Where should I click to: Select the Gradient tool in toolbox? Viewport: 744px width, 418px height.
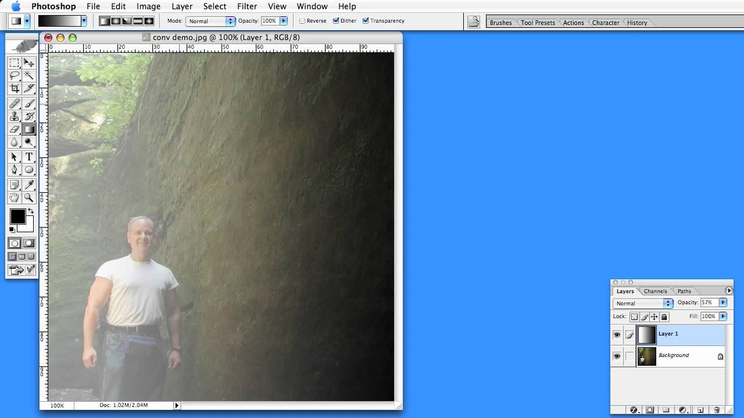pos(29,129)
